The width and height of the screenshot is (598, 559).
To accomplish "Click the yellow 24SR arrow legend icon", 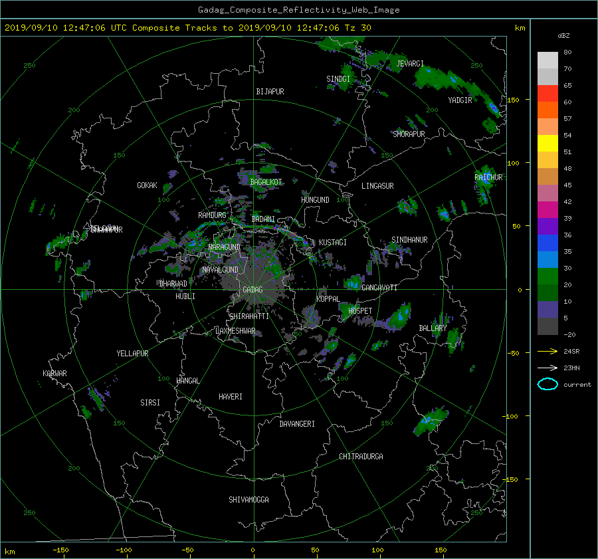I will (x=548, y=352).
